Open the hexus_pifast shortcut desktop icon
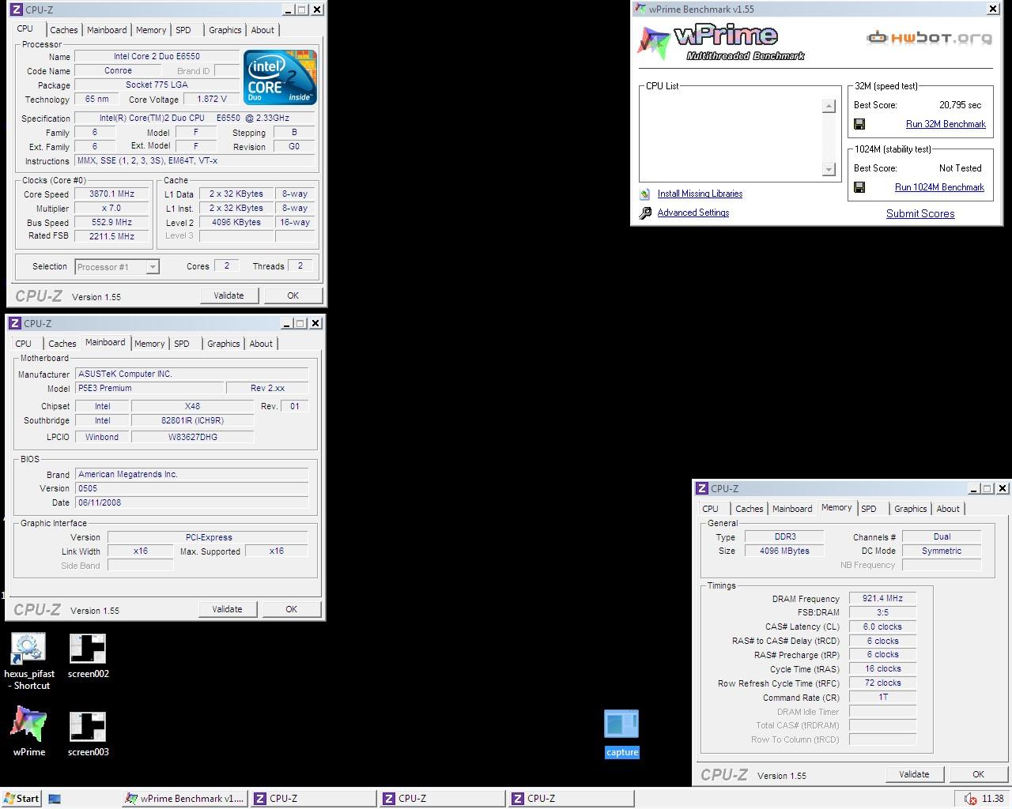Viewport: 1012px width, 809px height. pyautogui.click(x=29, y=662)
